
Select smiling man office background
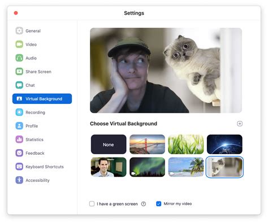pos(109,167)
